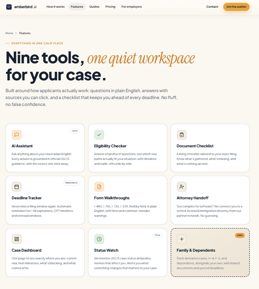
Task: Go to the Pricing page
Action: [x=111, y=7]
